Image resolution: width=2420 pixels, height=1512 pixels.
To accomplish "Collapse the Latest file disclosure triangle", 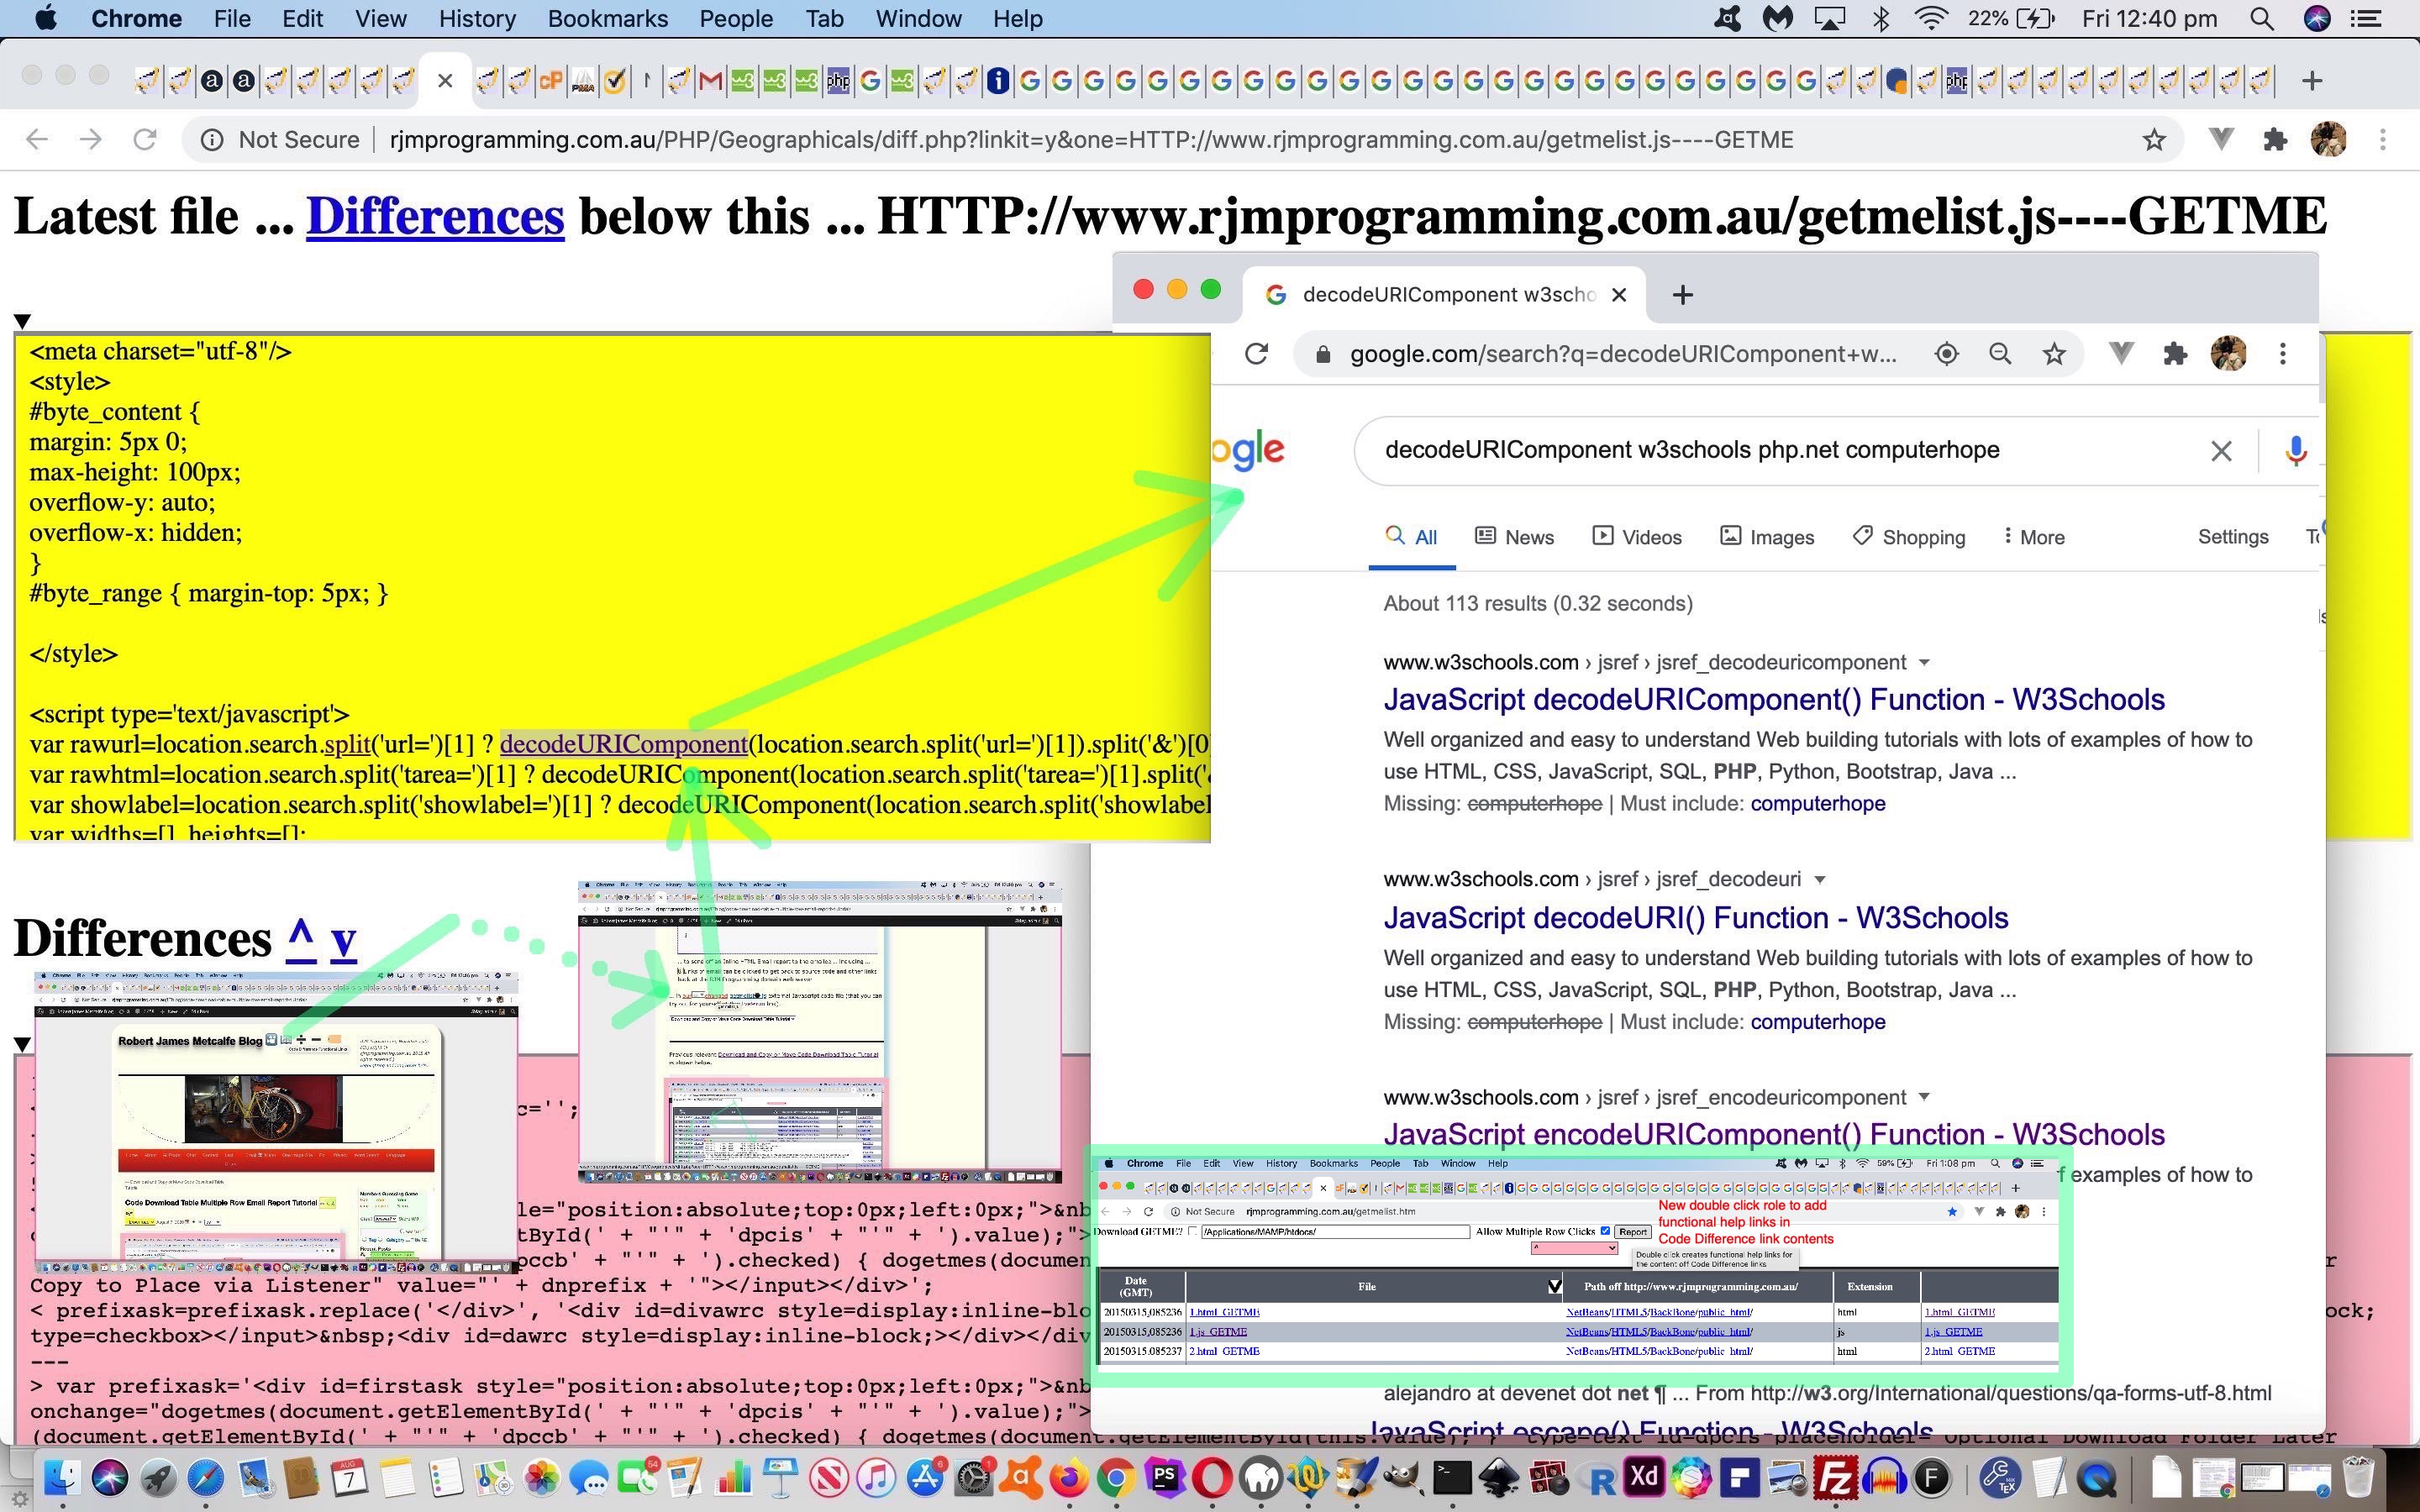I will click(23, 321).
